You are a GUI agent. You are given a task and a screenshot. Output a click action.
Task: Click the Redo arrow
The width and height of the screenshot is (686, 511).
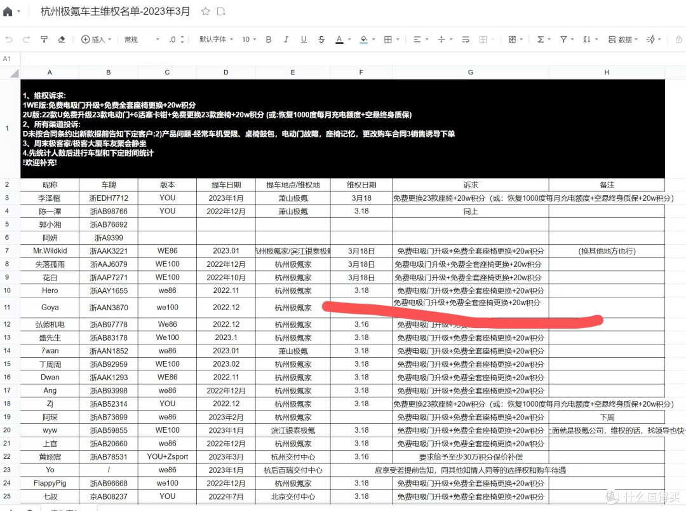pyautogui.click(x=26, y=39)
